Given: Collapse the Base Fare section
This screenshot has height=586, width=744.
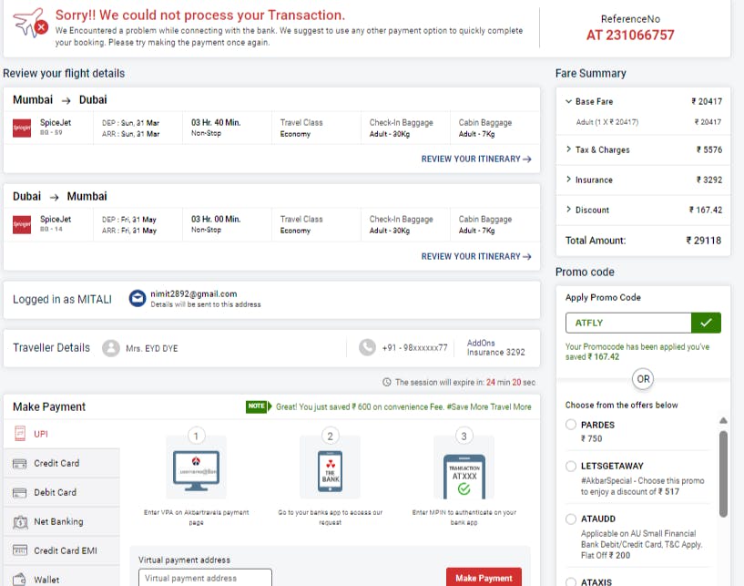Looking at the screenshot, I should click(568, 101).
